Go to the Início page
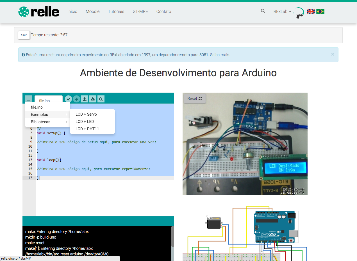Image resolution: width=357 pixels, height=261 pixels. [72, 12]
